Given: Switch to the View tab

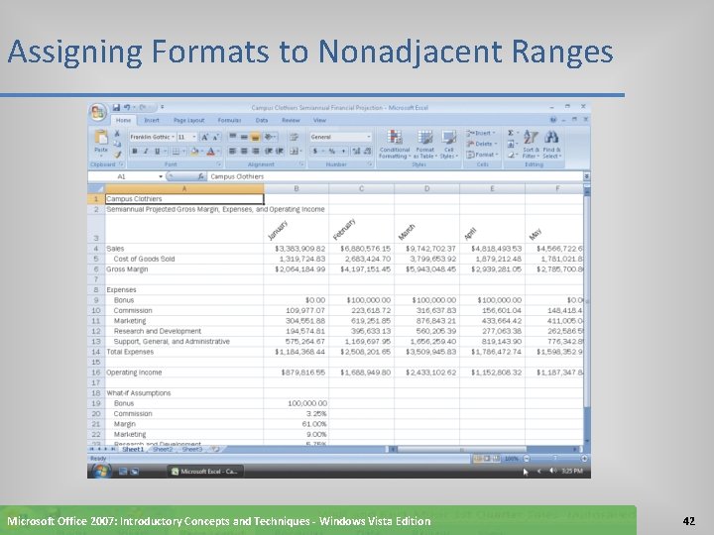Looking at the screenshot, I should pyautogui.click(x=319, y=120).
